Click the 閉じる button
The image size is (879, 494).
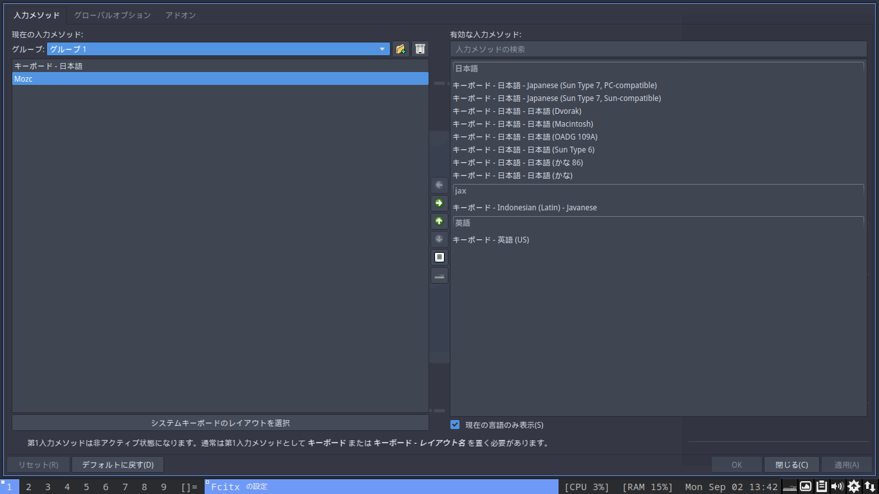tap(791, 464)
